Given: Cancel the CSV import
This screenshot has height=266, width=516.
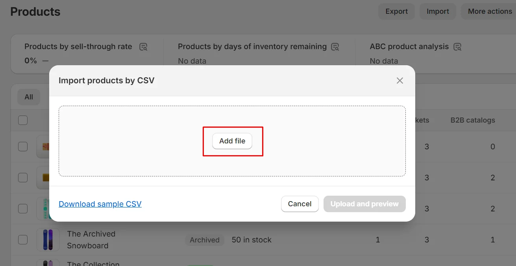Looking at the screenshot, I should click(x=300, y=204).
